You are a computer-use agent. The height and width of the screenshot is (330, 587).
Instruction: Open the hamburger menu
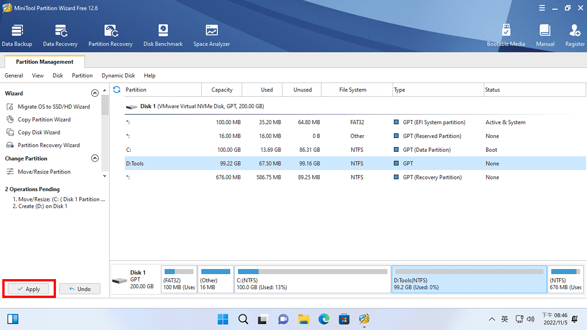(542, 8)
